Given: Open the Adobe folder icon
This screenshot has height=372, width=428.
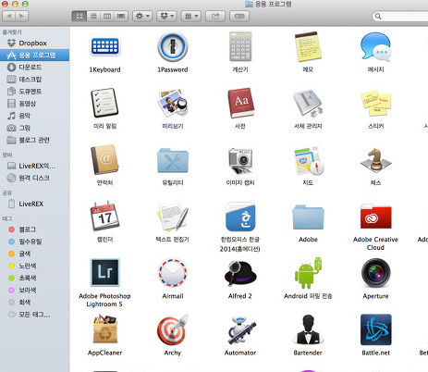Looking at the screenshot, I should coord(308,217).
